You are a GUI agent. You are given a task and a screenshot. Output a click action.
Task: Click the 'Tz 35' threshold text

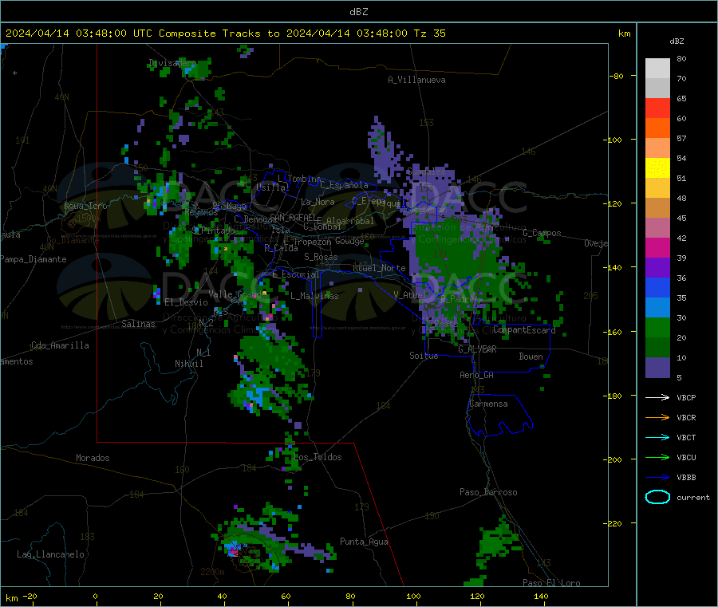coord(429,34)
